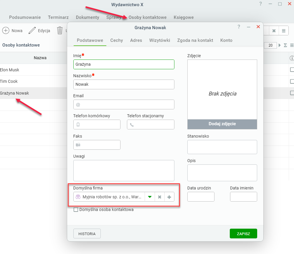Click the Faks field
This screenshot has width=294, height=254.
click(x=97, y=145)
